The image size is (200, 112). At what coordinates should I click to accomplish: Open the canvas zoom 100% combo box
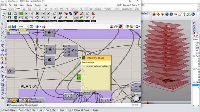pos(23,27)
